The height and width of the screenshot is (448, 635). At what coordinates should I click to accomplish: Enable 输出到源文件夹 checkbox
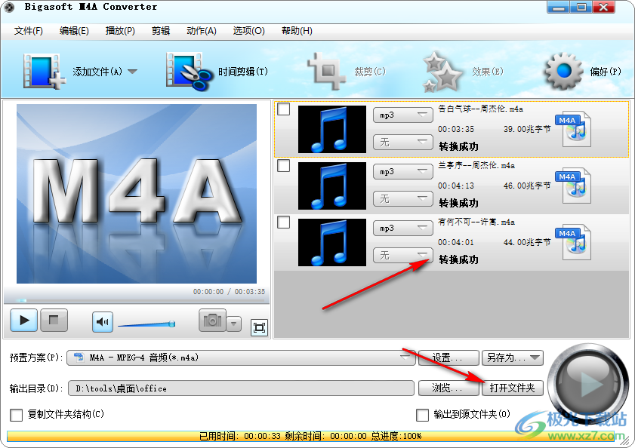click(422, 415)
